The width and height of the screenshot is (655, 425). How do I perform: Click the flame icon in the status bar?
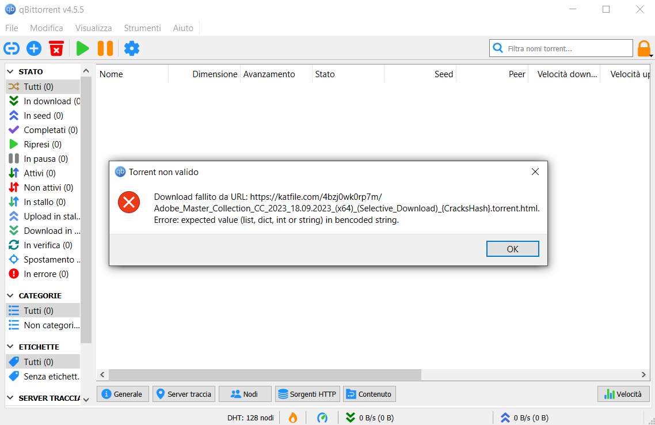(x=293, y=418)
